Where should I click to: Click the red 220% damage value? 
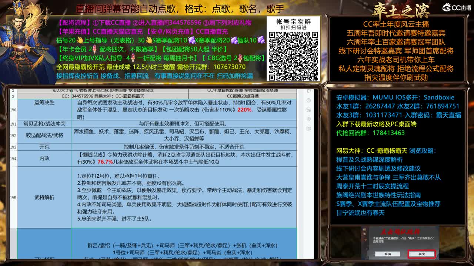244,110
